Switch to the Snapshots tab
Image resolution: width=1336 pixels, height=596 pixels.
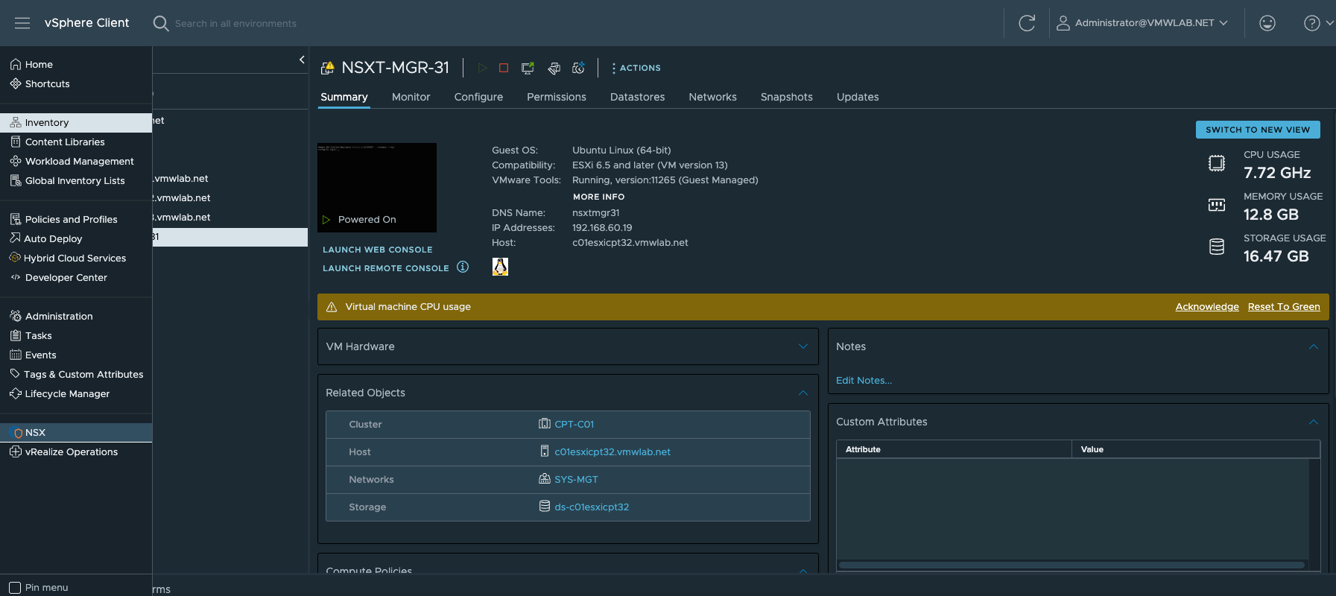(x=786, y=97)
